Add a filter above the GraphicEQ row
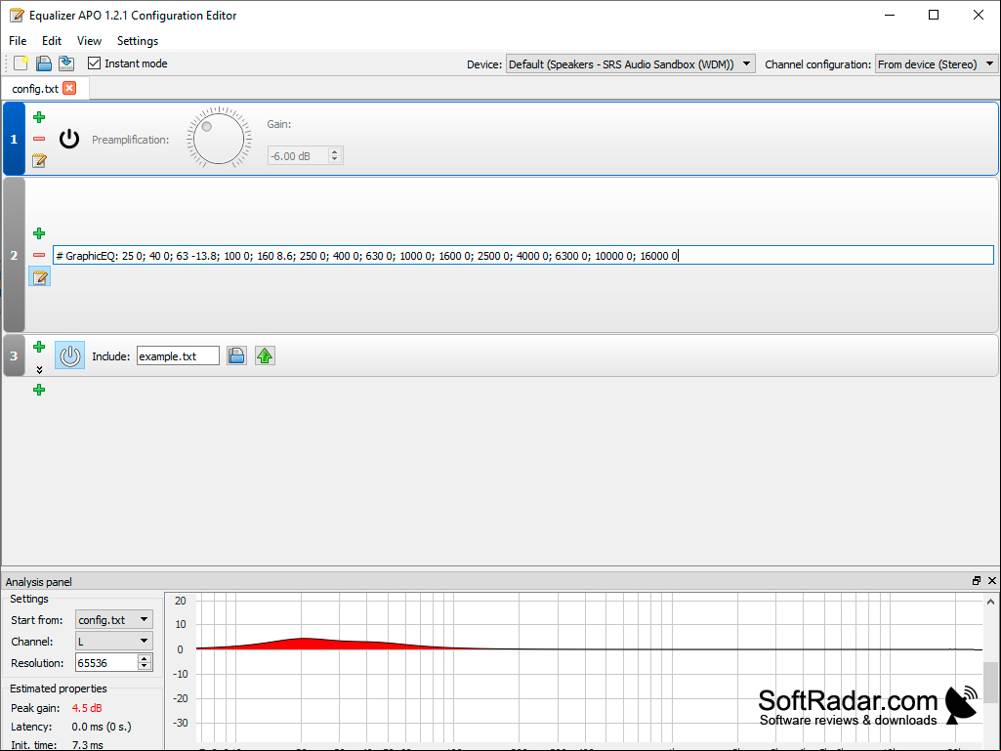 tap(39, 233)
